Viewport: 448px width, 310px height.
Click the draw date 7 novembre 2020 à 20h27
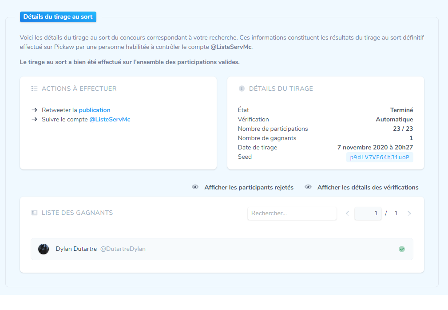(375, 147)
